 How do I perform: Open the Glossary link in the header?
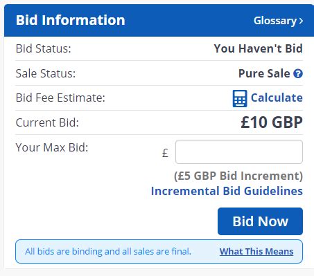(x=278, y=21)
